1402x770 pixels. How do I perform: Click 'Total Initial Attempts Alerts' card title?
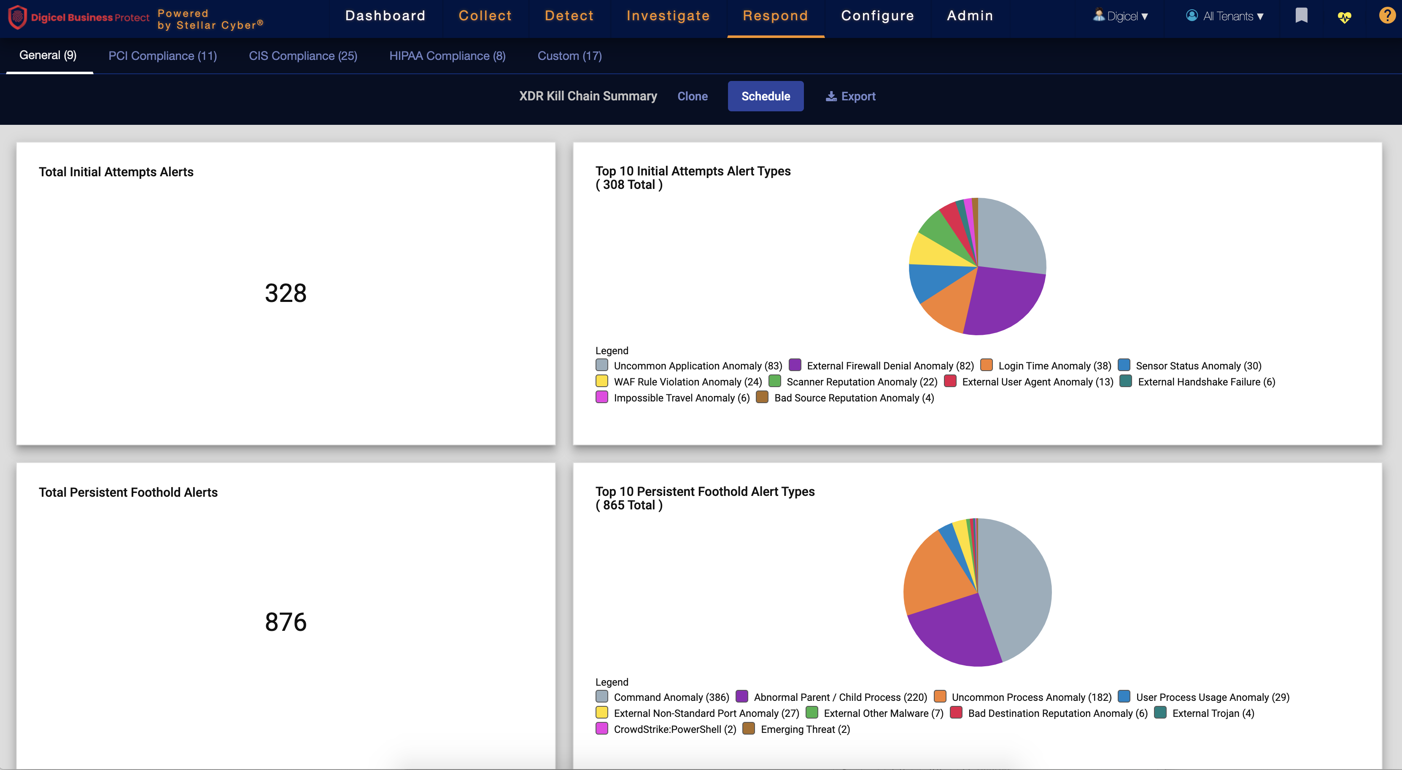coord(116,172)
